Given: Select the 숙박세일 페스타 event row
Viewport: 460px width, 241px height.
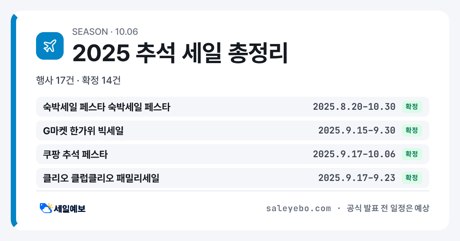Looking at the screenshot, I should click(233, 107).
